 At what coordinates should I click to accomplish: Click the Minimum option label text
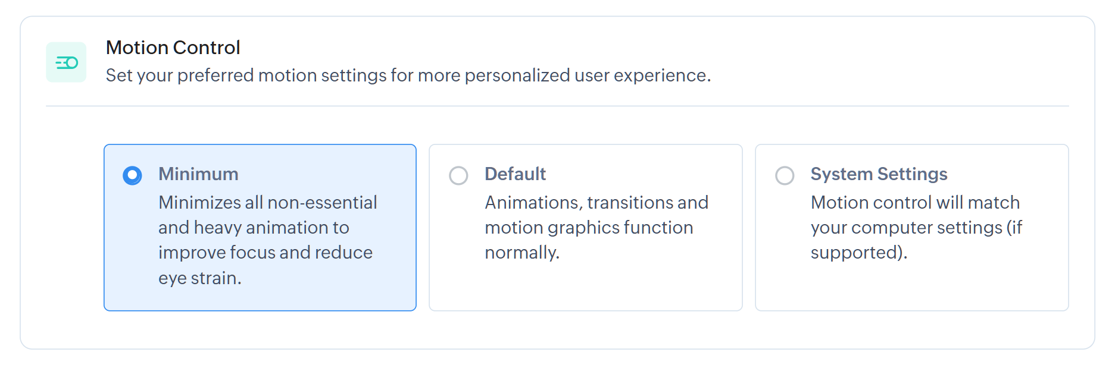tap(198, 174)
